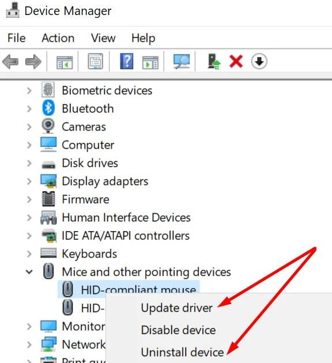
Task: Collapse Mice and other pointing devices
Action: (29, 272)
